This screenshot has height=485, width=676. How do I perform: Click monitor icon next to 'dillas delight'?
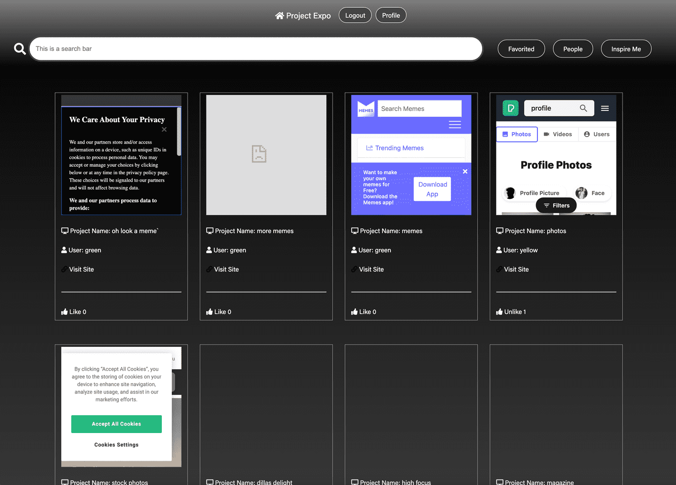tap(210, 482)
